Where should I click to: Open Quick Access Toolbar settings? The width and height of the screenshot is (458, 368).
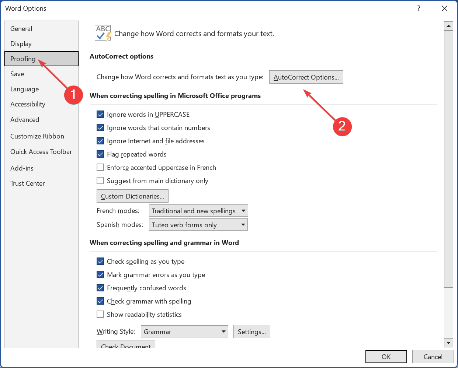[x=41, y=152]
